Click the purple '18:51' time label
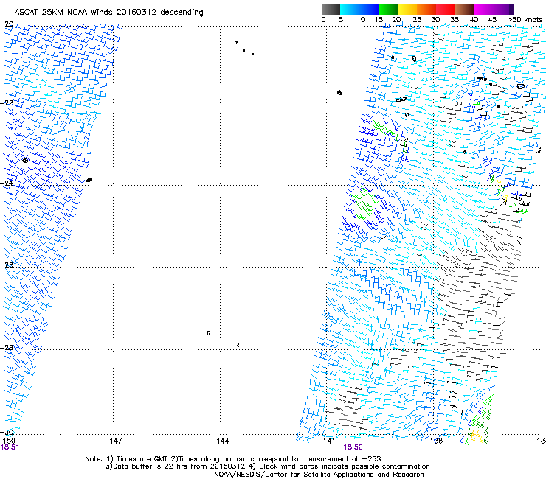Viewport: 546px width, 479px height. click(x=10, y=447)
